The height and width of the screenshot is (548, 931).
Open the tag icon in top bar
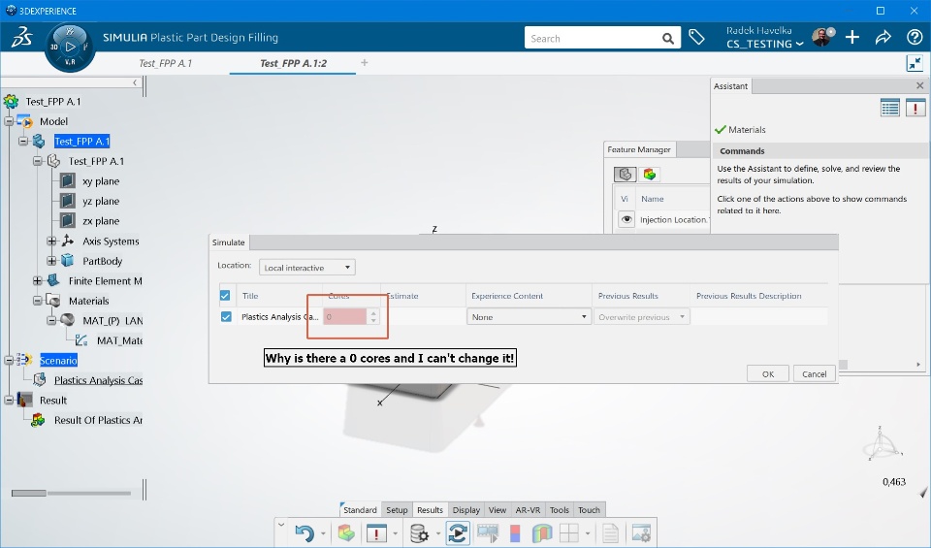pos(696,37)
